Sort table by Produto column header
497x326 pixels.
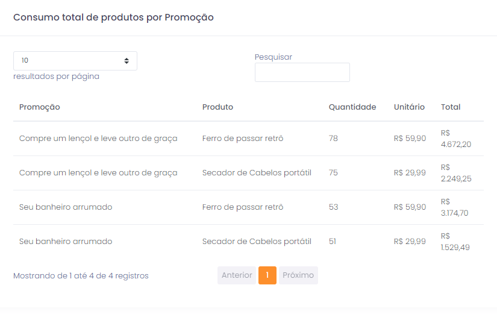[x=217, y=107]
